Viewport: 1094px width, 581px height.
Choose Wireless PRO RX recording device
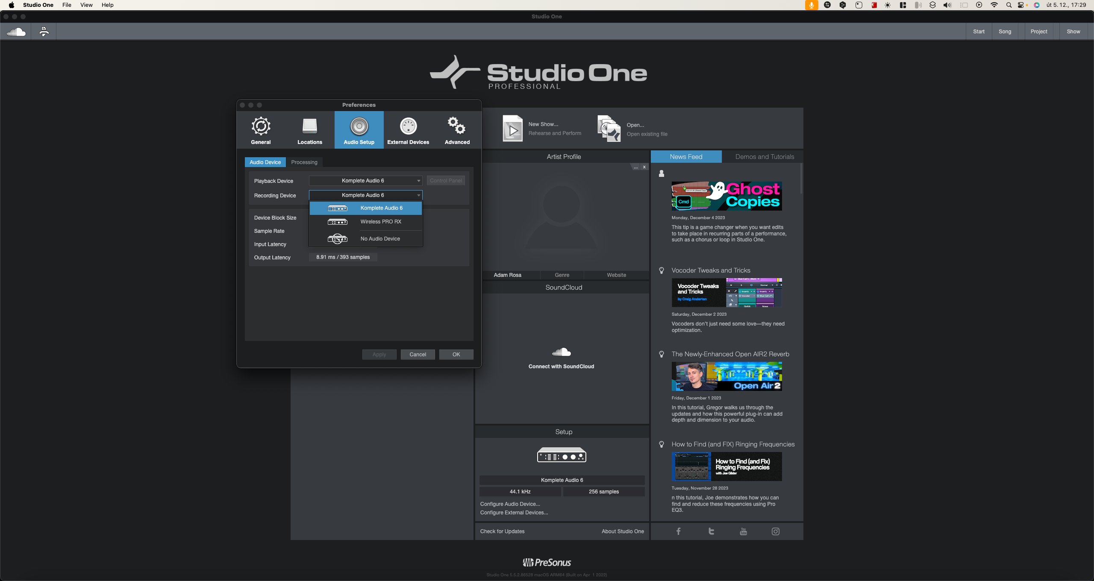coord(380,222)
